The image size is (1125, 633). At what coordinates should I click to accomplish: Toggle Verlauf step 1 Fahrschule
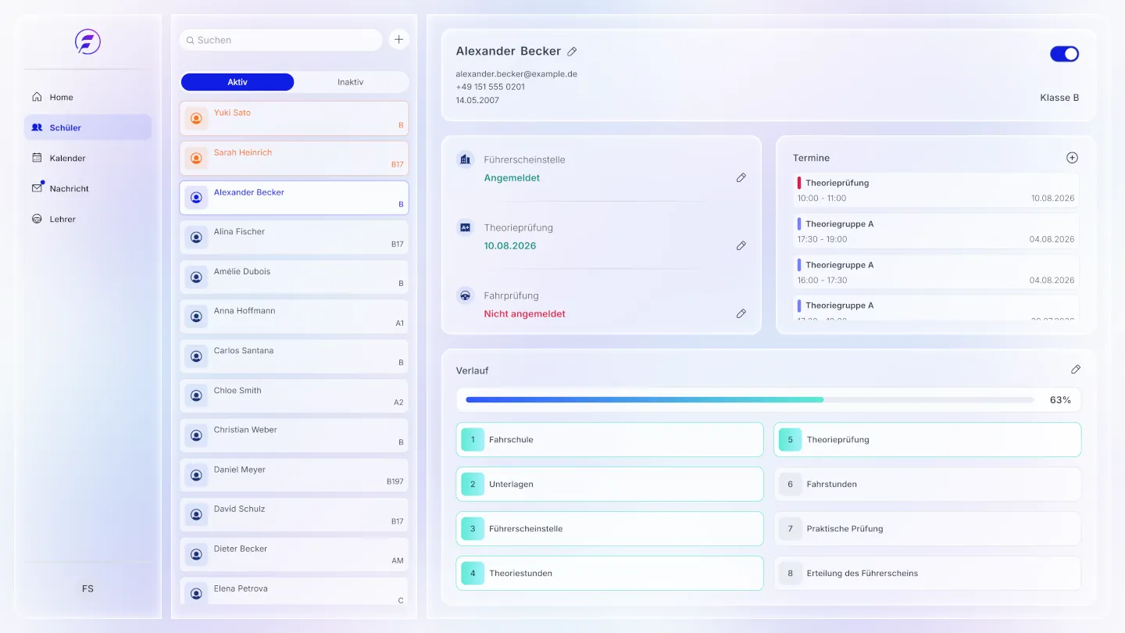pos(609,440)
